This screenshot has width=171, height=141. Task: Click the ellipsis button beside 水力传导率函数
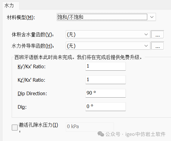(157, 46)
